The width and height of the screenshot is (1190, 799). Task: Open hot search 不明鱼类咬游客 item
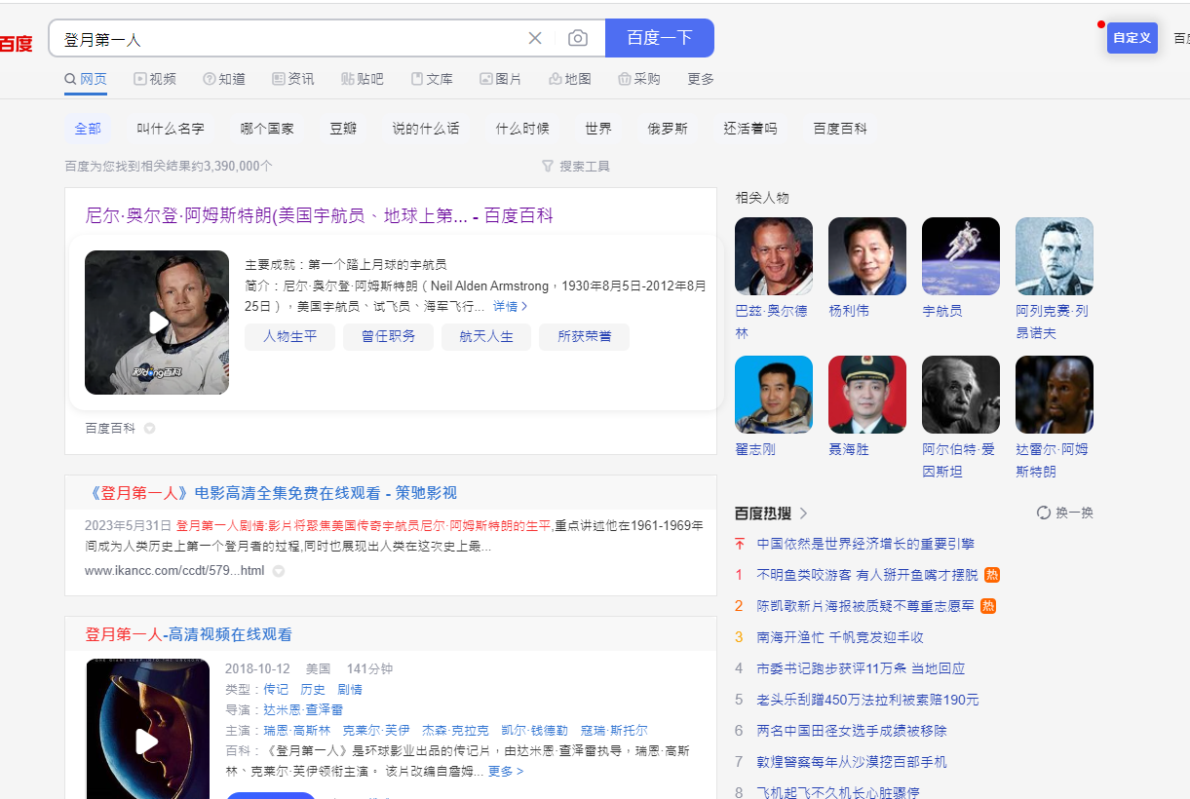pyautogui.click(x=867, y=575)
